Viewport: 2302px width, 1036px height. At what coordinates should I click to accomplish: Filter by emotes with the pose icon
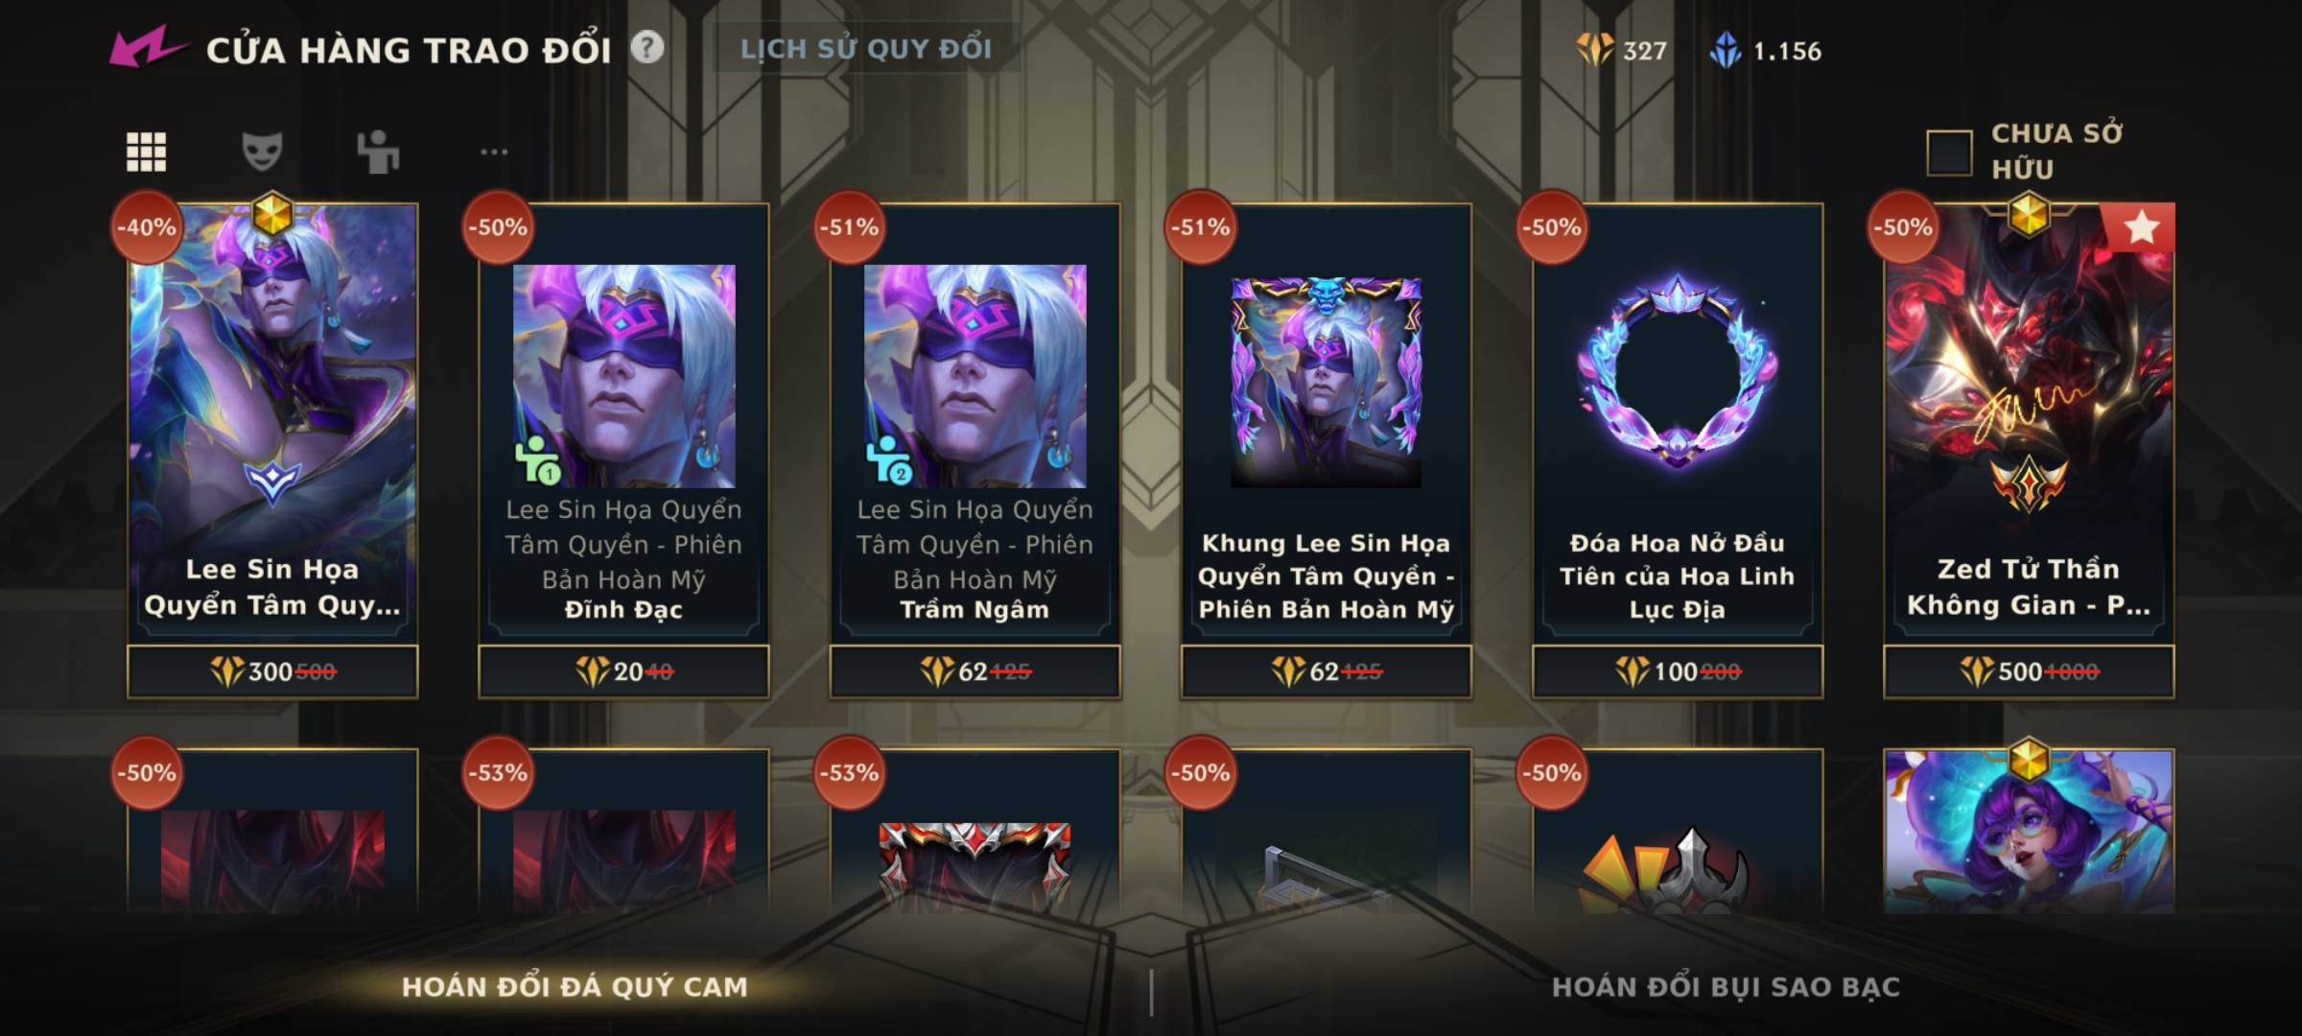click(x=378, y=152)
